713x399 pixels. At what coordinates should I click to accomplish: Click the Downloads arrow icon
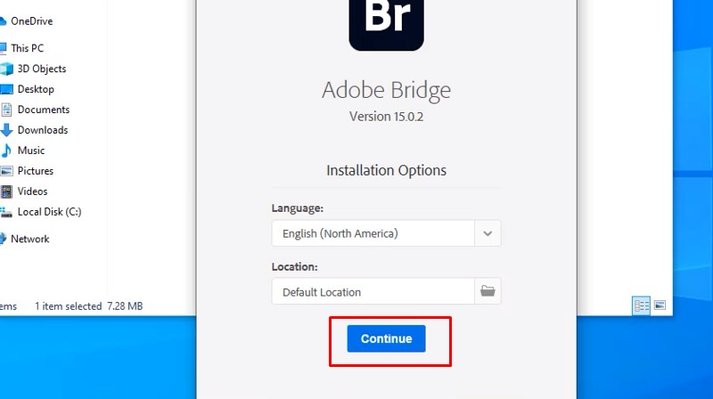click(7, 130)
